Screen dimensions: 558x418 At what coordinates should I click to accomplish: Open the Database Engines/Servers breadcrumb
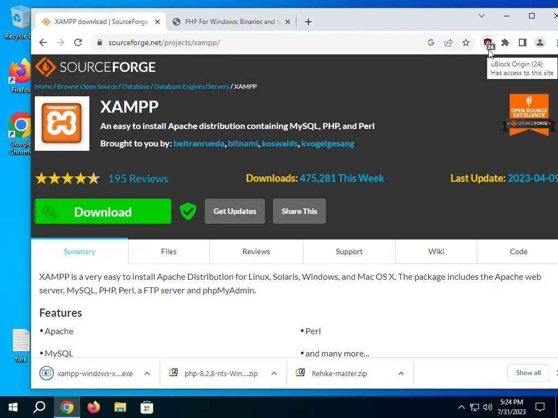191,87
